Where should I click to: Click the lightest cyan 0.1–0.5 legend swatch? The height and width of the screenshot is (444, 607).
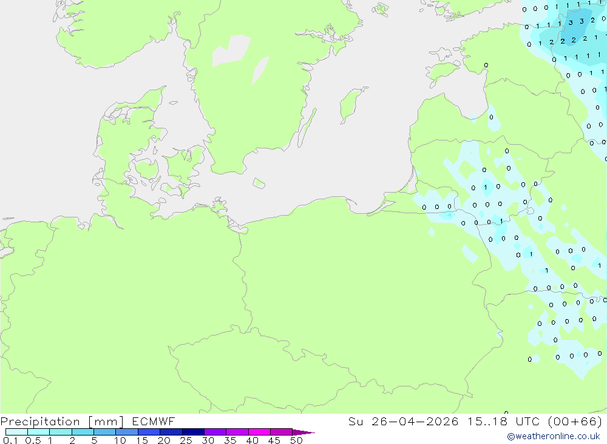tap(16, 432)
